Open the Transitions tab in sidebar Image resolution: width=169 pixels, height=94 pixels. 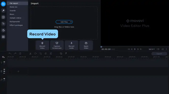tap(3, 17)
